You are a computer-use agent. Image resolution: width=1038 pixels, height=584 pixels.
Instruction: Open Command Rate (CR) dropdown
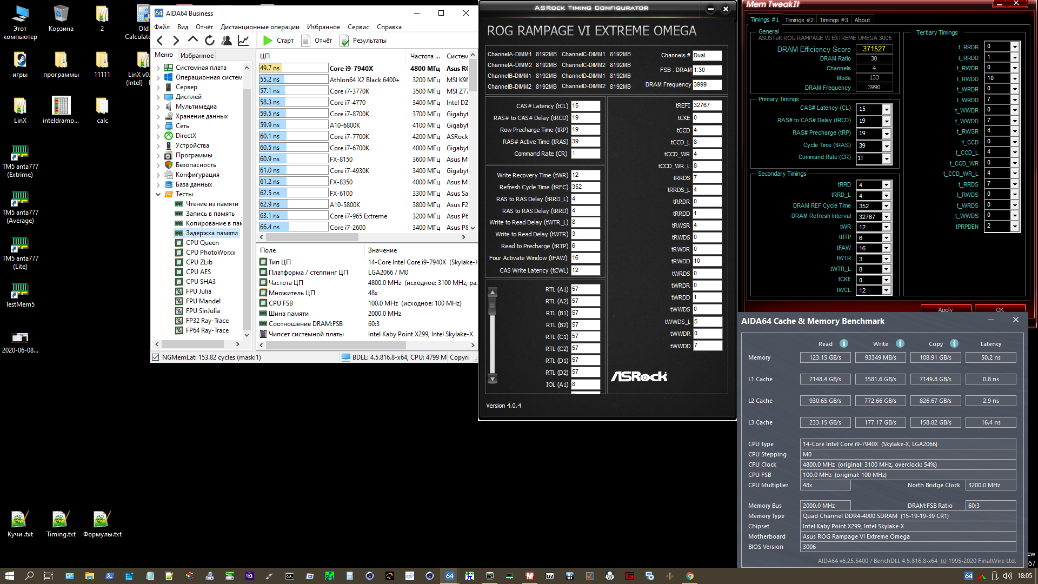[x=887, y=158]
